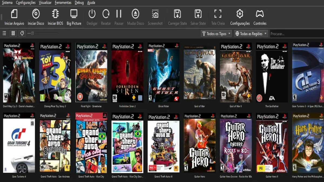This screenshot has width=324, height=182.
Task: Click the 'Gran Turismo 4' title label
Action: click(x=19, y=177)
